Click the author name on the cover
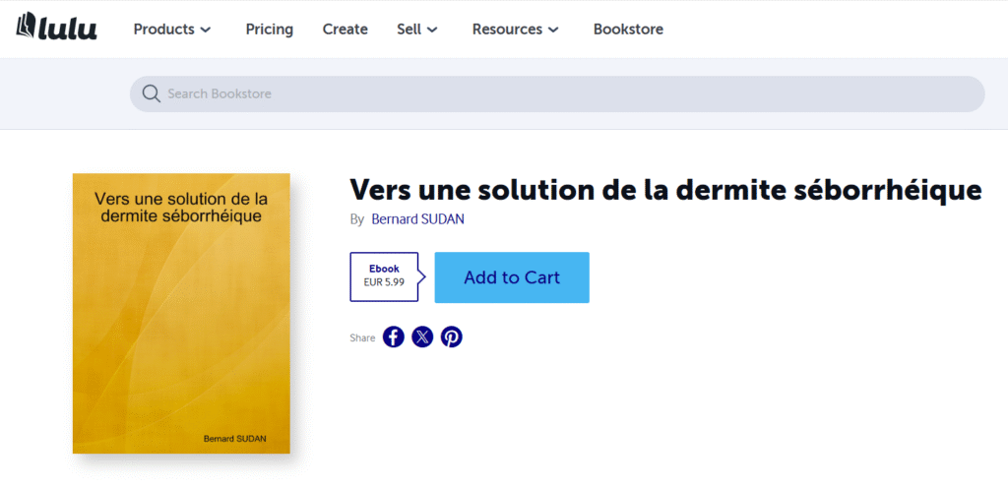This screenshot has height=488, width=1008. 234,438
